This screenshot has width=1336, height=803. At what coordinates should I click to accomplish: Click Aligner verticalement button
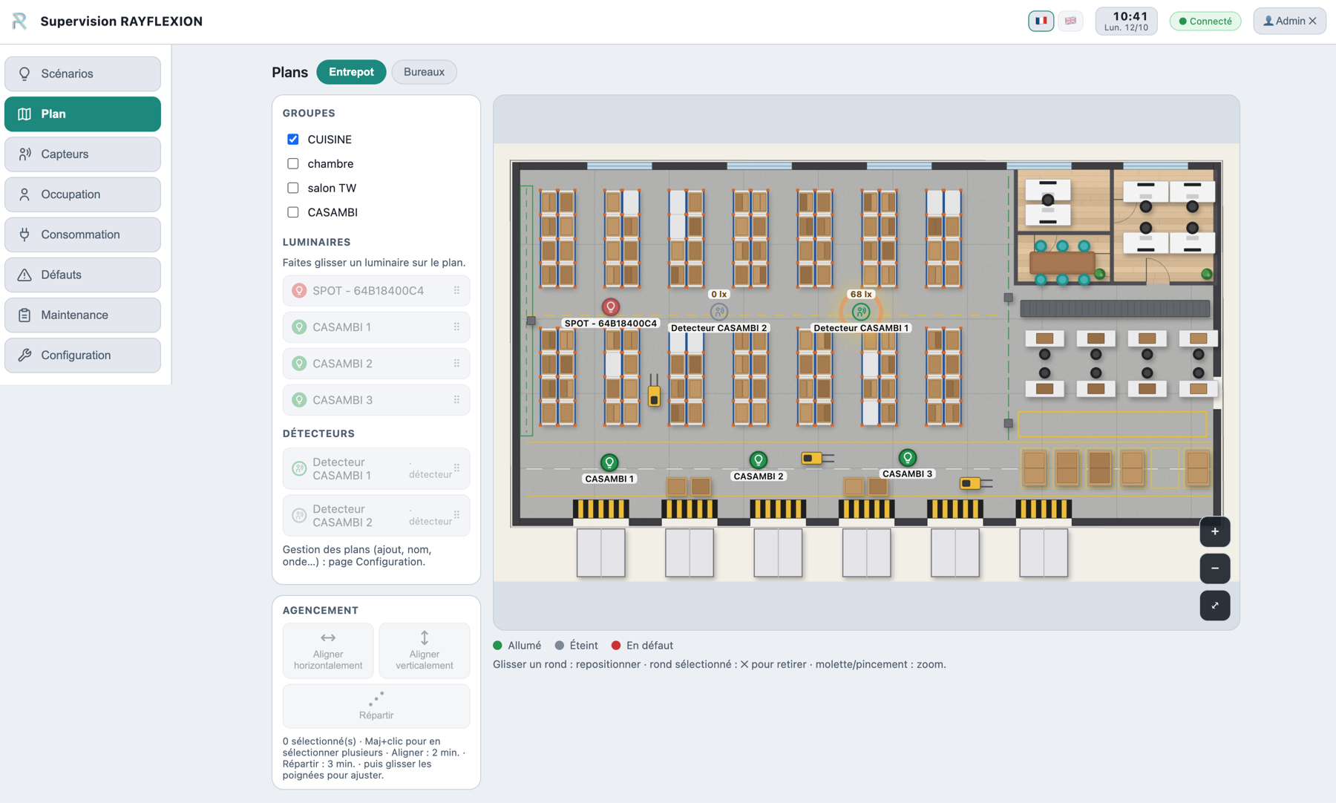tap(425, 651)
